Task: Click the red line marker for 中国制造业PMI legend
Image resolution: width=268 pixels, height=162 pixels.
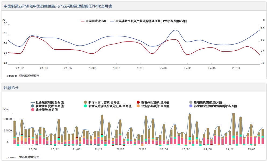Action: pos(83,21)
